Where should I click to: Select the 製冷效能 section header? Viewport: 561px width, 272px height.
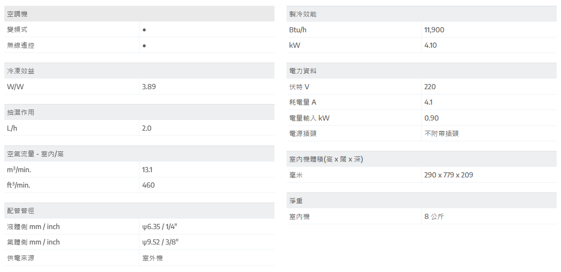click(x=303, y=14)
